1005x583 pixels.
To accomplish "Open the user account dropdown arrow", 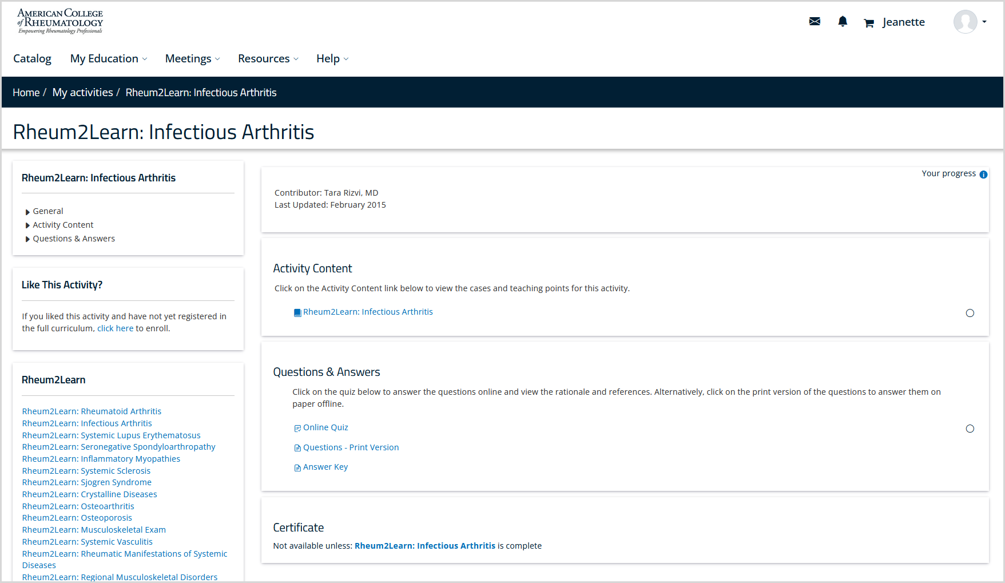I will (x=984, y=22).
